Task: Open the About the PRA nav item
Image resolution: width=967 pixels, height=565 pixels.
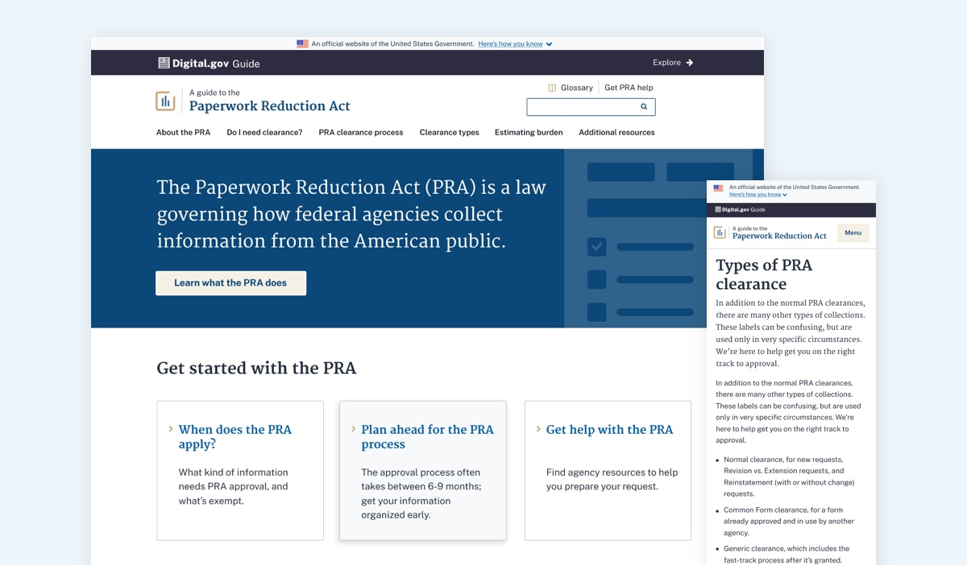Action: [183, 132]
